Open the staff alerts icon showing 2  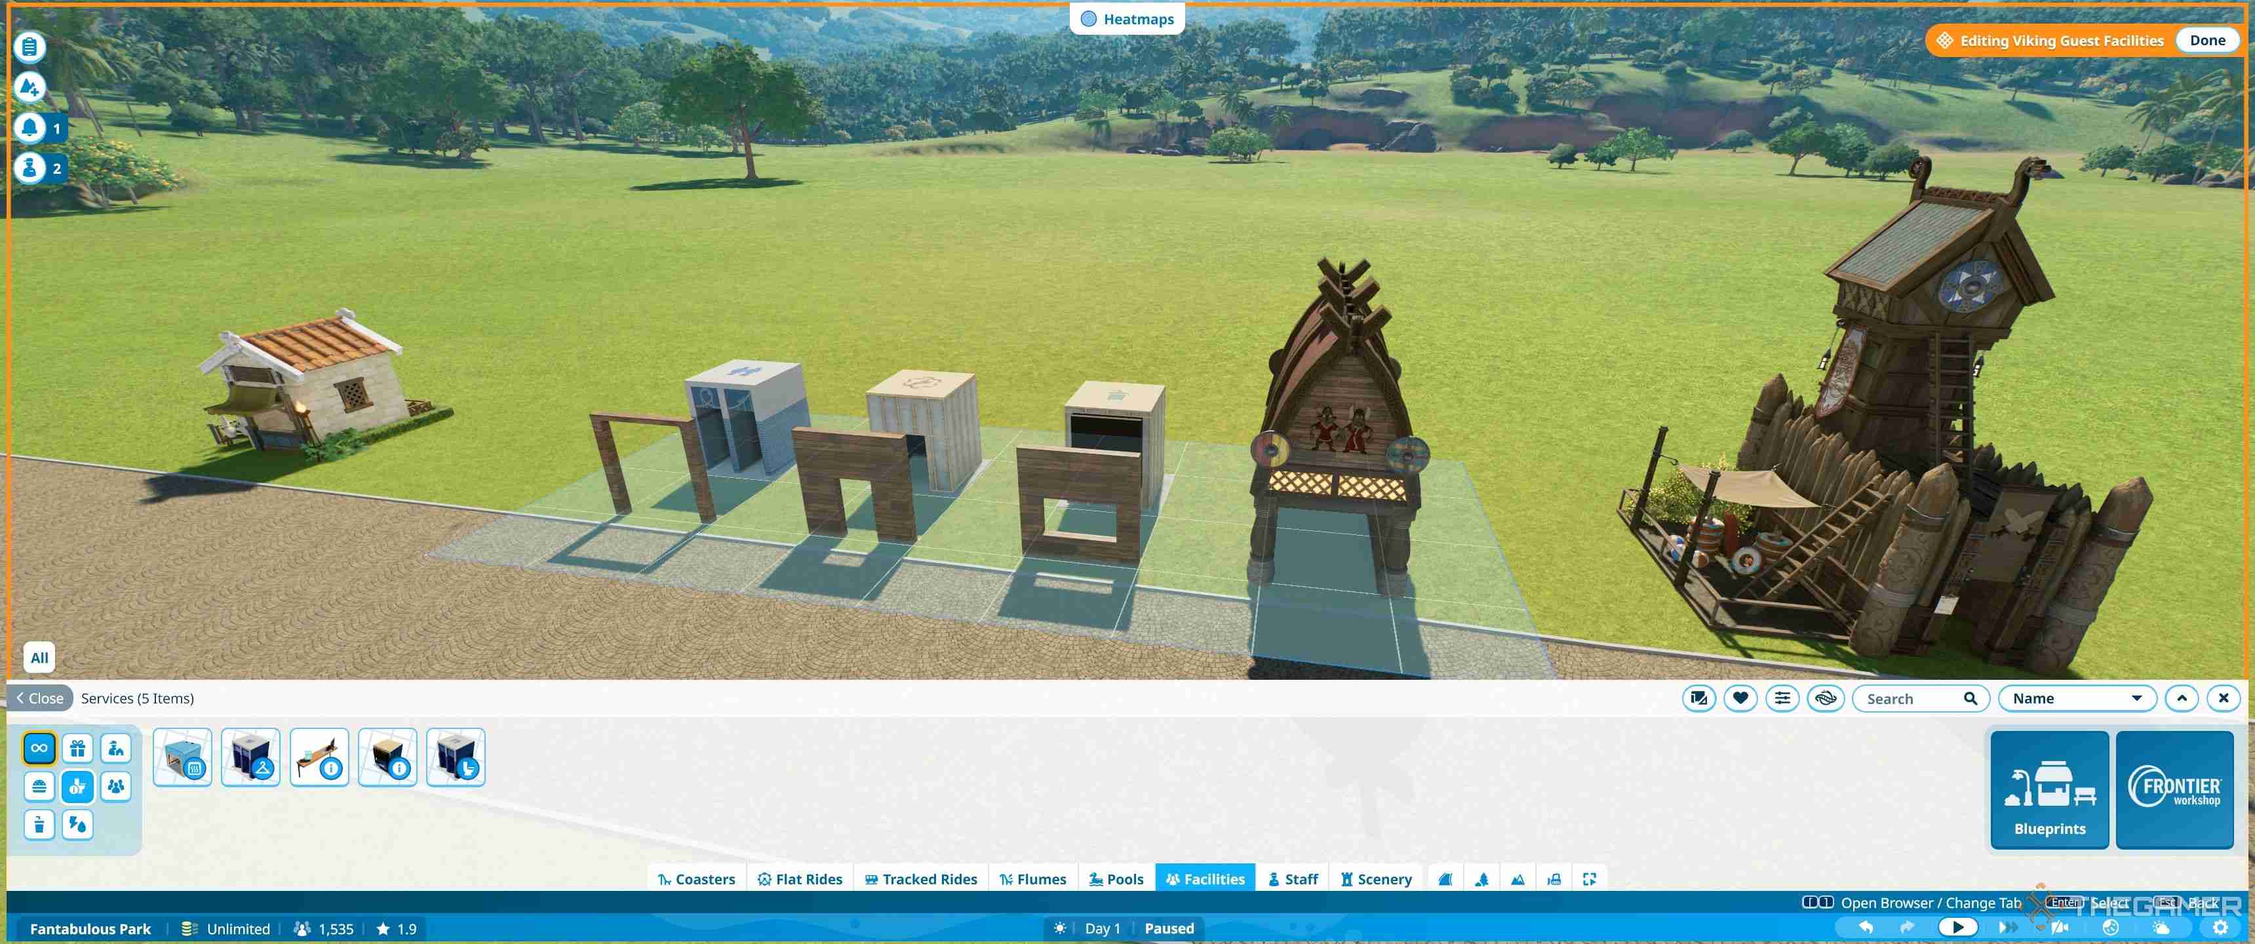pyautogui.click(x=29, y=167)
